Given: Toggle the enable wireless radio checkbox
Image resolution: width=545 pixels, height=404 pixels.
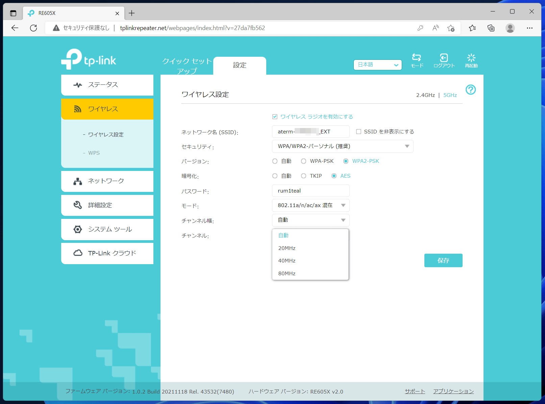Looking at the screenshot, I should point(275,117).
